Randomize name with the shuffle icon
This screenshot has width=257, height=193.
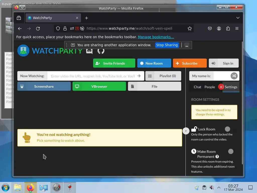click(x=234, y=76)
